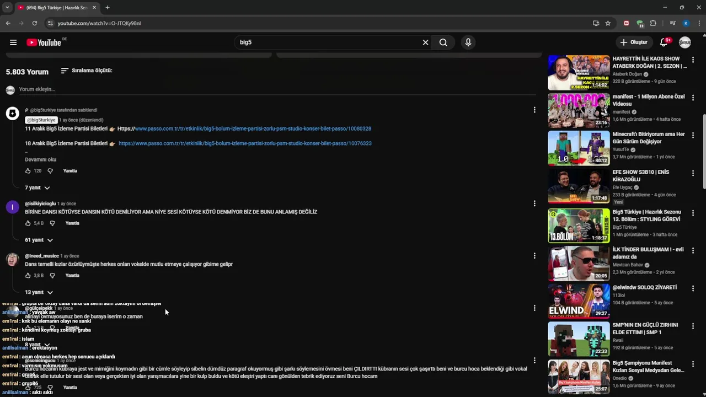Like the isilkiyicioglu comment
The height and width of the screenshot is (397, 706).
(x=28, y=223)
